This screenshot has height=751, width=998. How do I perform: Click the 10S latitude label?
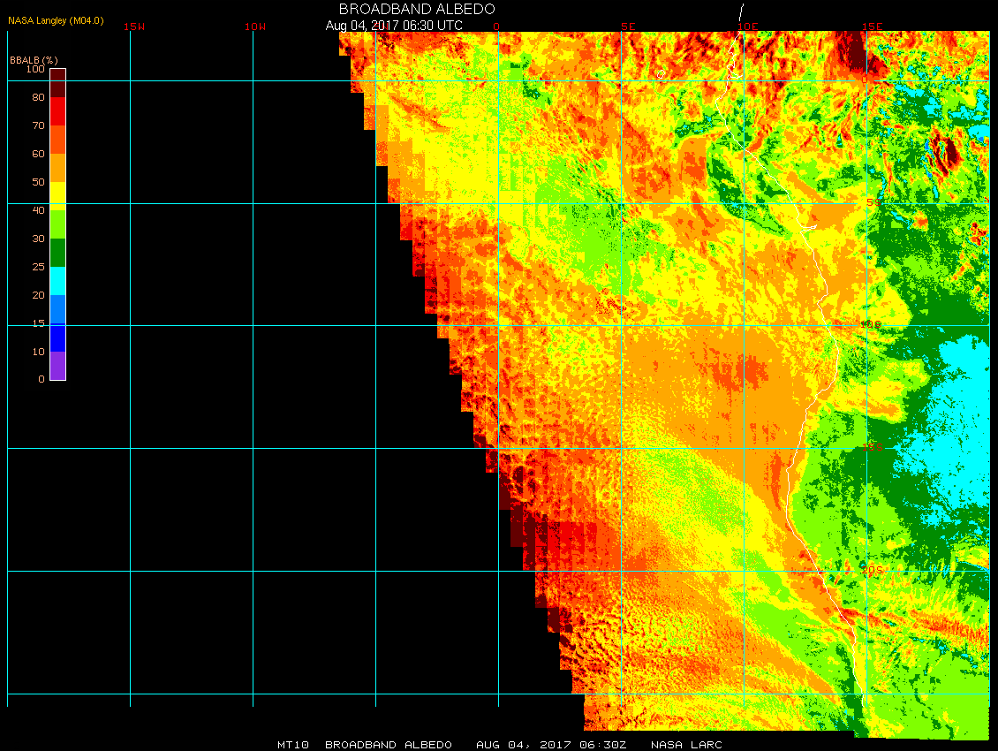tap(872, 324)
